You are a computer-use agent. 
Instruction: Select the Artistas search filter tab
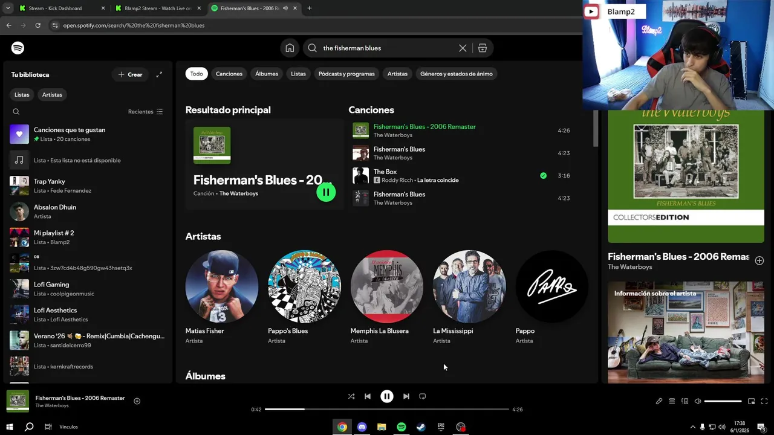[397, 74]
